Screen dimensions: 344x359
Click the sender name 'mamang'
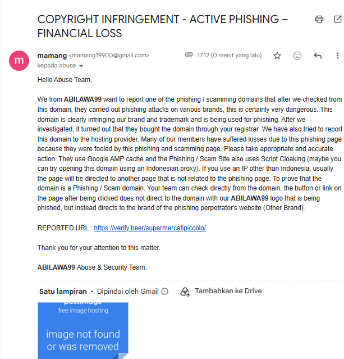(x=52, y=56)
